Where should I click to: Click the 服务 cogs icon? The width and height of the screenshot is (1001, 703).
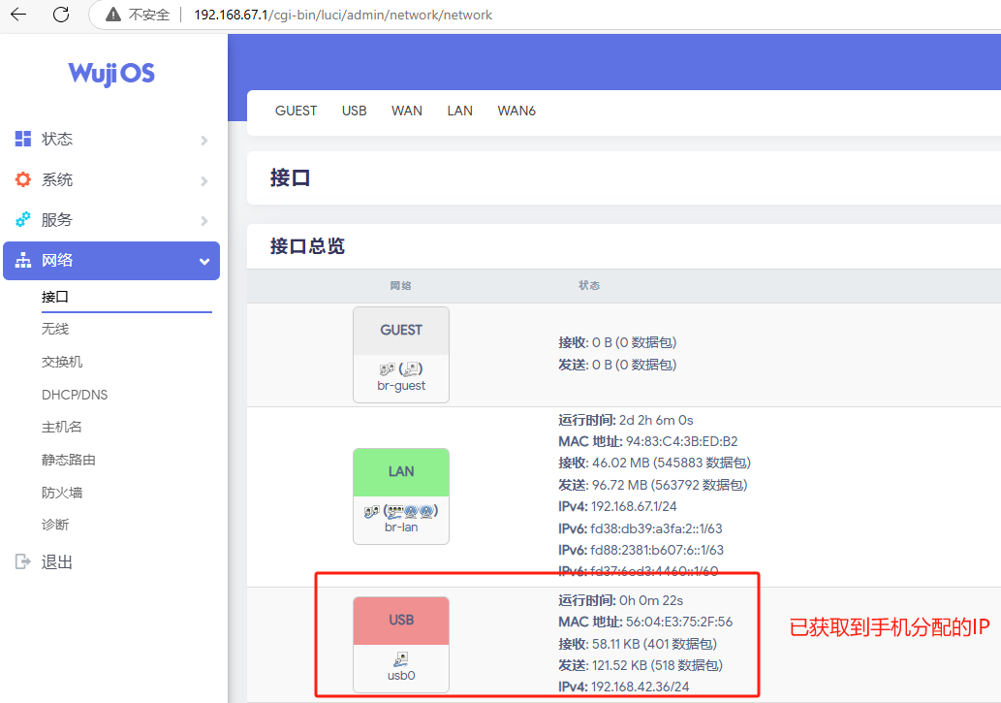tap(23, 220)
